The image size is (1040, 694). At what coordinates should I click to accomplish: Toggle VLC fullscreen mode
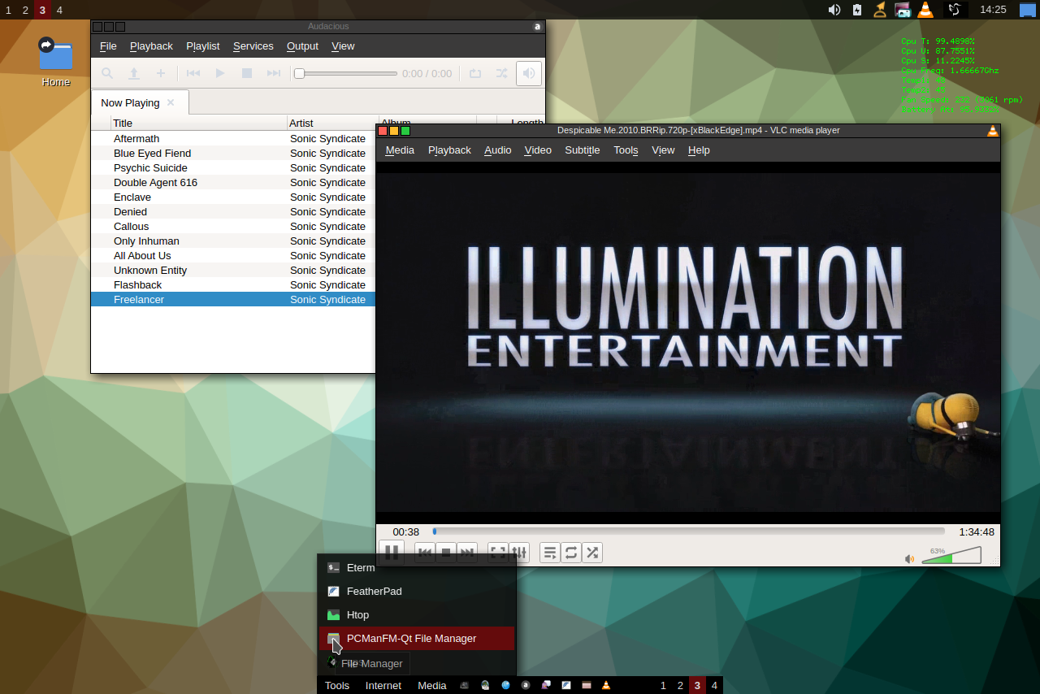(x=498, y=553)
